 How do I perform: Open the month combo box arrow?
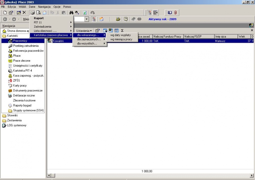tap(87, 19)
